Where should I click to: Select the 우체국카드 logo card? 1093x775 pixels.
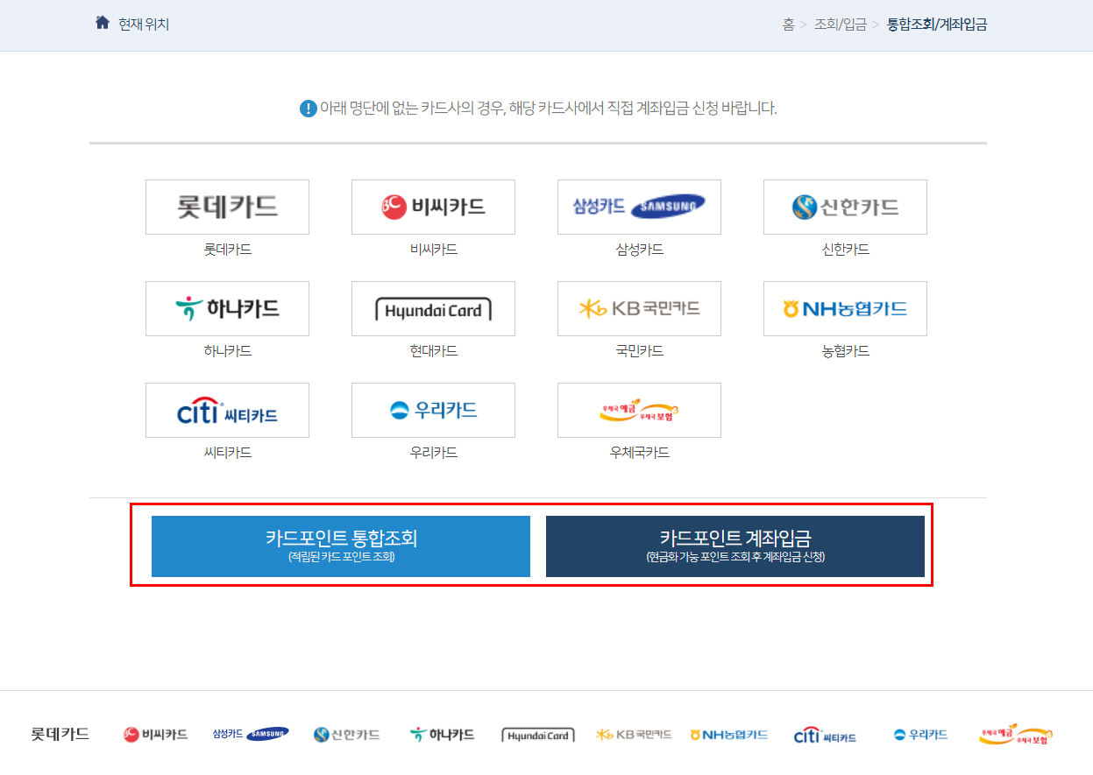point(639,410)
